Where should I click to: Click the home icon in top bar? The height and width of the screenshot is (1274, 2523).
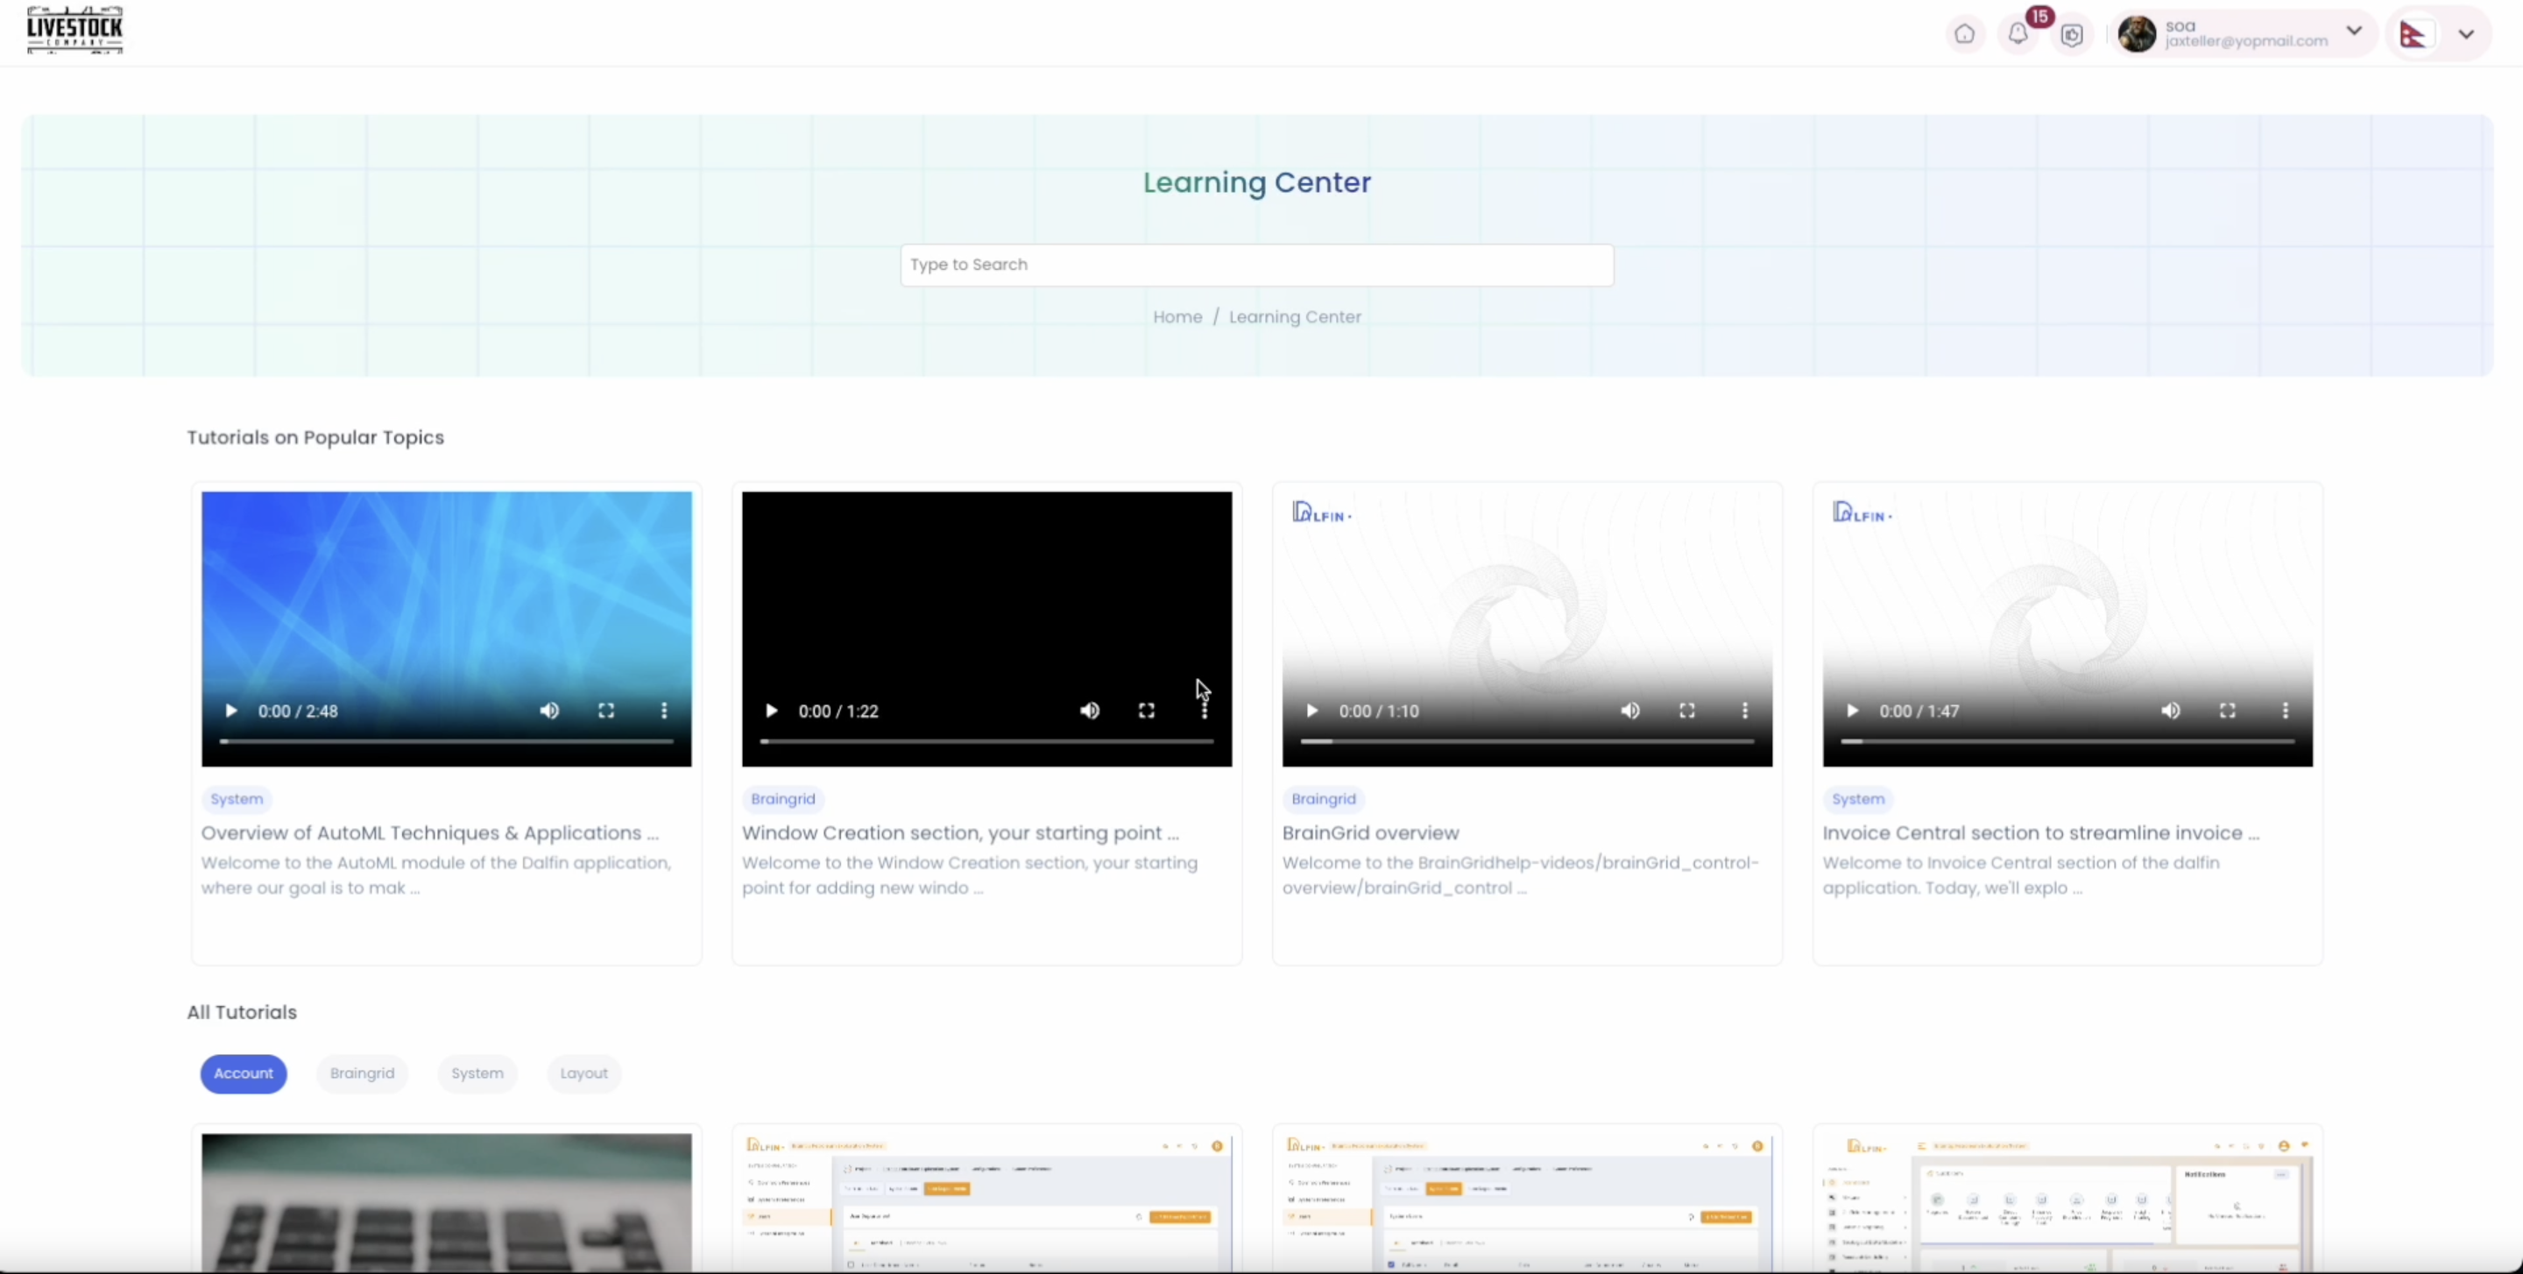tap(1964, 34)
